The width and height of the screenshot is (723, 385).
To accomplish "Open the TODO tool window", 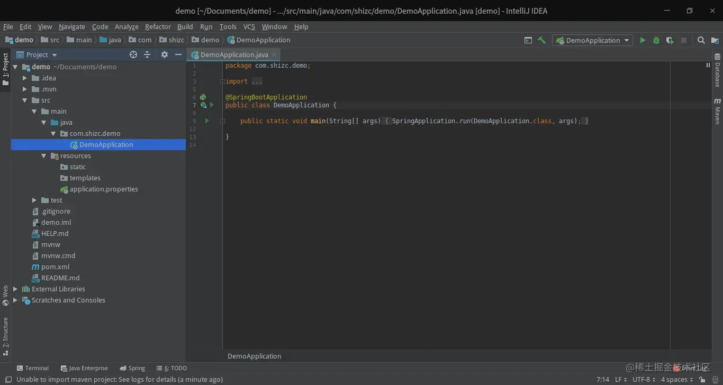I will (x=171, y=368).
